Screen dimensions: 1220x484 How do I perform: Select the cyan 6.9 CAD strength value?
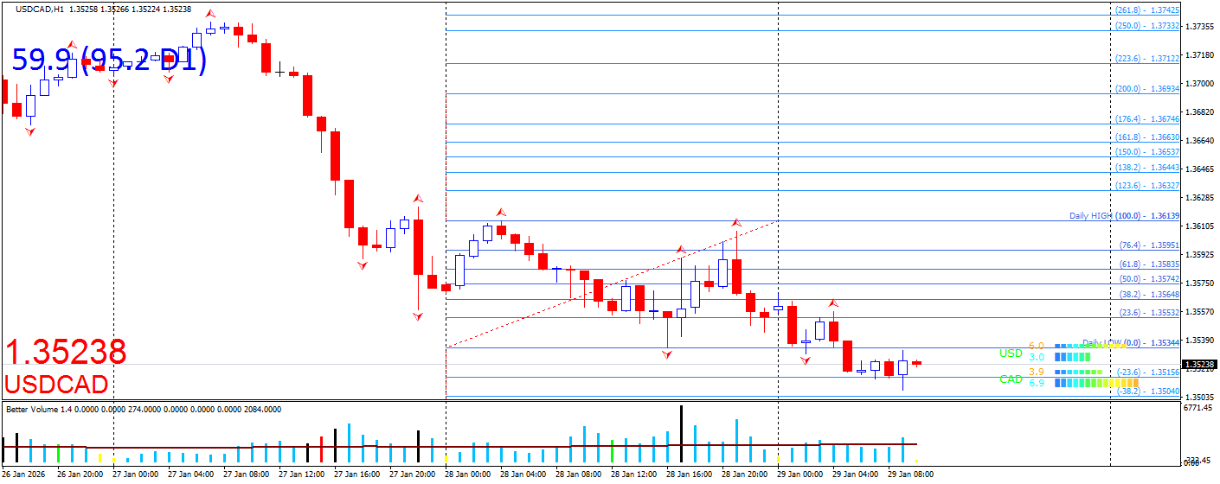point(1037,383)
